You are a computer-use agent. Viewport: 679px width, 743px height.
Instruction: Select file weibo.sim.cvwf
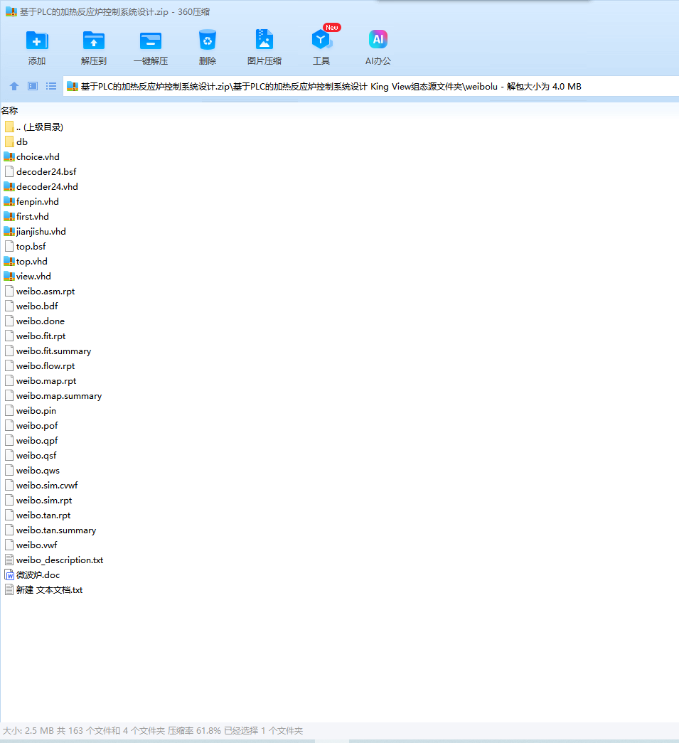(x=41, y=485)
